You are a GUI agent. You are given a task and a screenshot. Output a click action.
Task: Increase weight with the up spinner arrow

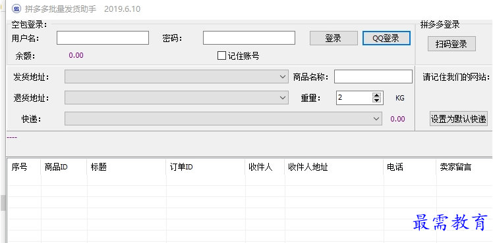click(376, 95)
